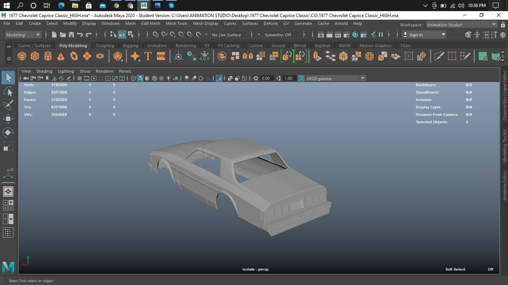
Task: Create polygon Type text tool
Action: click(148, 56)
